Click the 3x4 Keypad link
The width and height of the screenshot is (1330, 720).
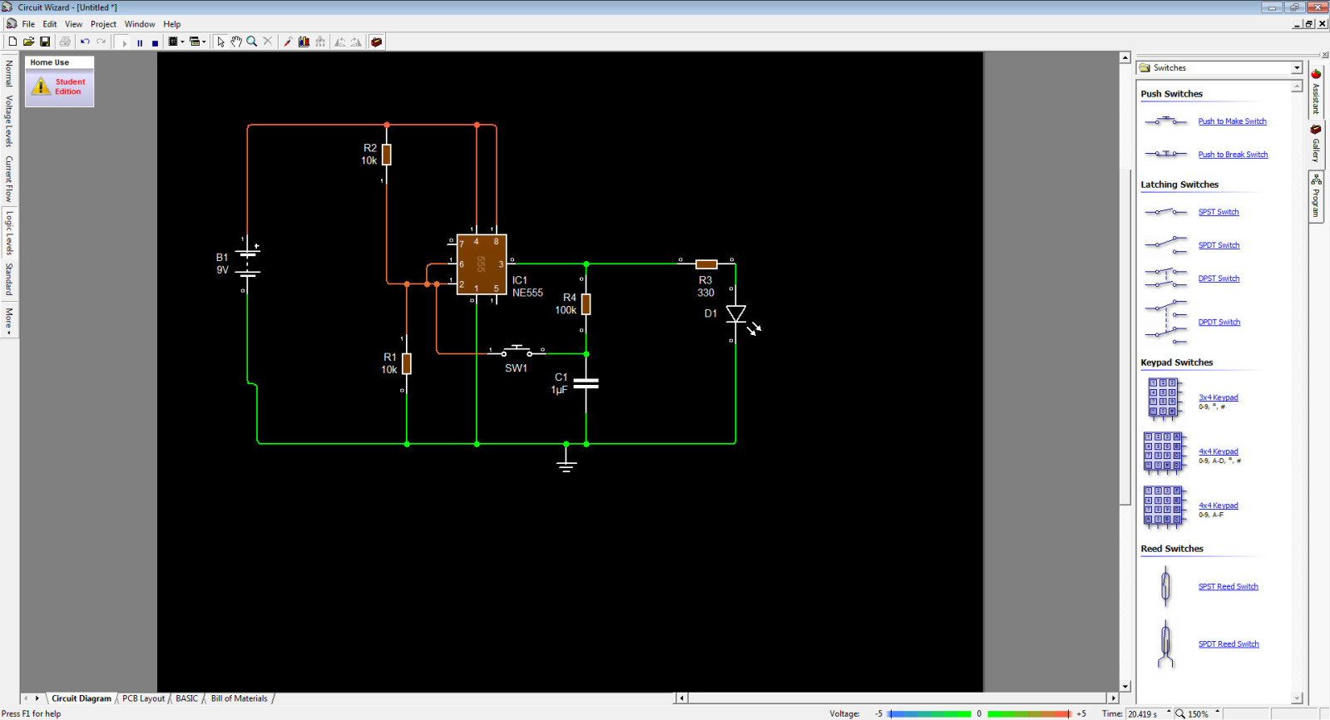(x=1219, y=397)
